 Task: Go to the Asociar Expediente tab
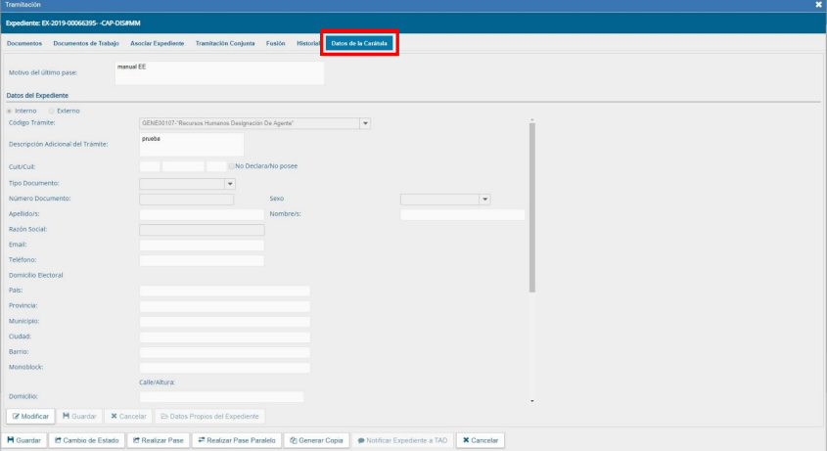pyautogui.click(x=157, y=43)
